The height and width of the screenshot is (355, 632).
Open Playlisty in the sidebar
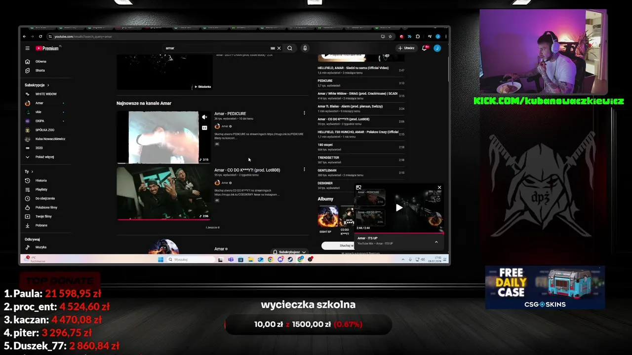pyautogui.click(x=41, y=189)
